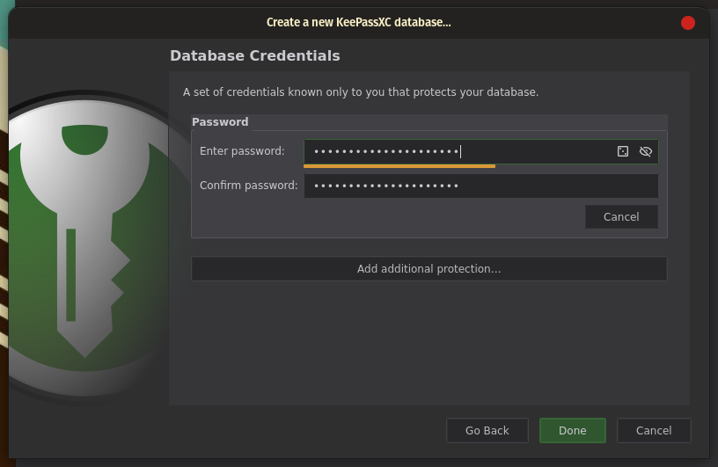Viewport: 718px width, 467px height.
Task: Click Cancel inside the Password group box
Action: (x=621, y=216)
